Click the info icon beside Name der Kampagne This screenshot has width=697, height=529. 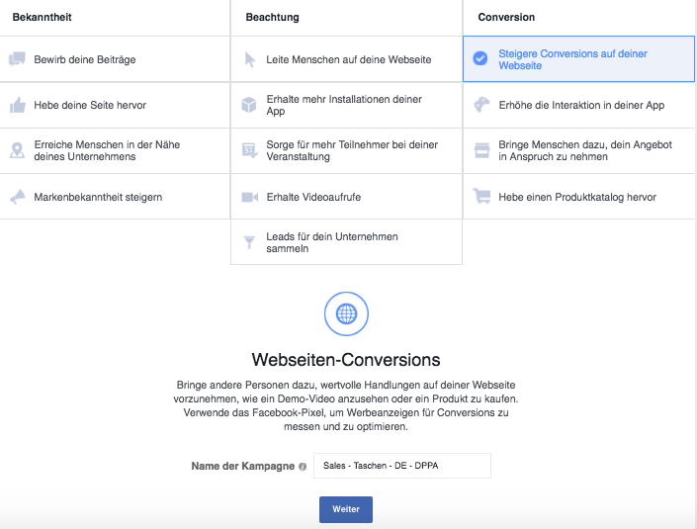[303, 467]
